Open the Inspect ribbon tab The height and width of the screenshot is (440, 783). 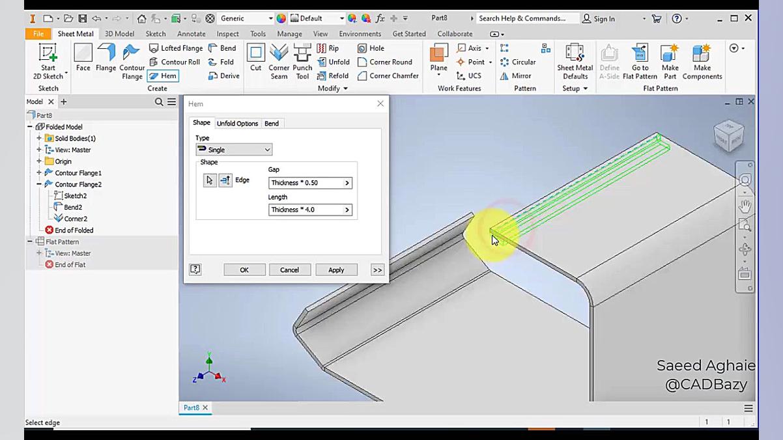coord(227,34)
